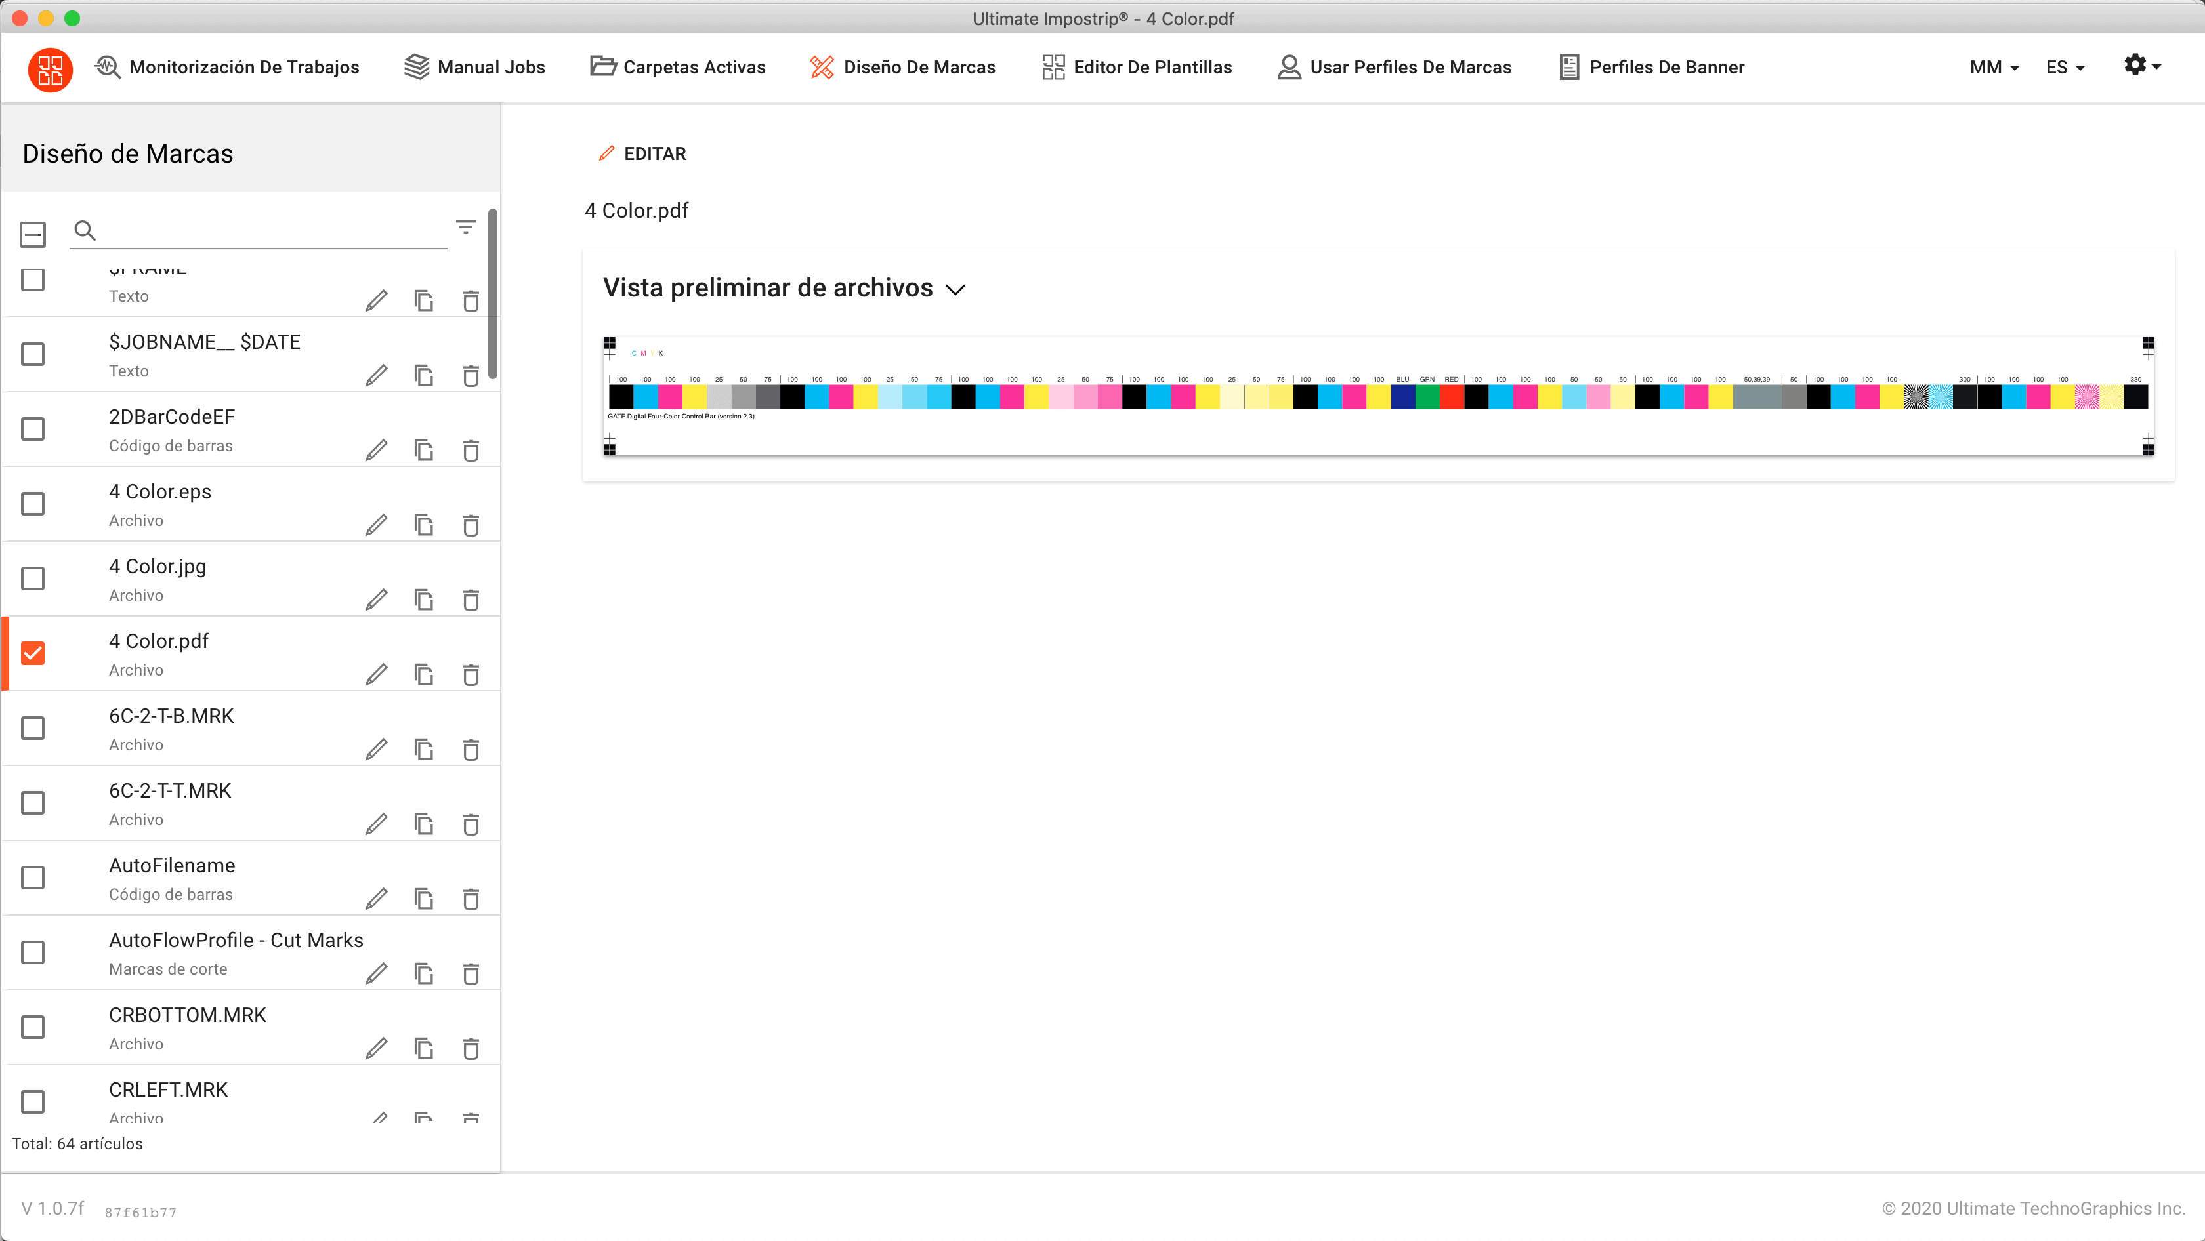Image resolution: width=2205 pixels, height=1241 pixels.
Task: Open Carpetas Activas
Action: pyautogui.click(x=678, y=68)
